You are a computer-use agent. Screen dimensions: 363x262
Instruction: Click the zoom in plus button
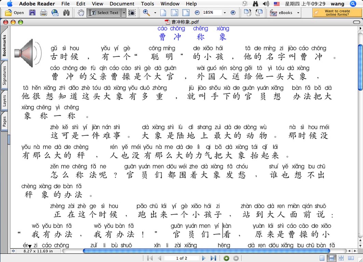(233, 13)
